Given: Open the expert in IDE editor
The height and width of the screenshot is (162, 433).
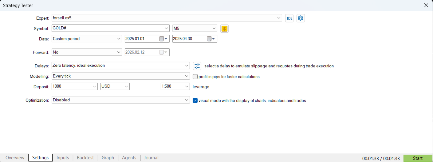Looking at the screenshot, I should [289, 18].
